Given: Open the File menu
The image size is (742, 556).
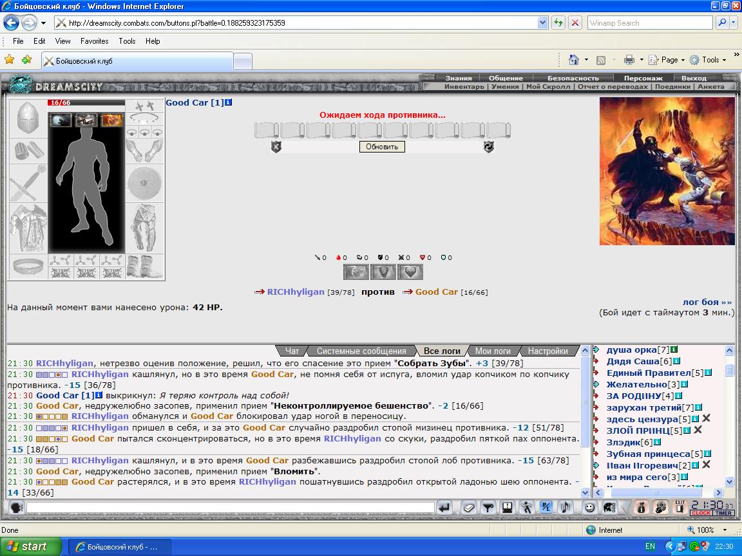Looking at the screenshot, I should [x=18, y=41].
